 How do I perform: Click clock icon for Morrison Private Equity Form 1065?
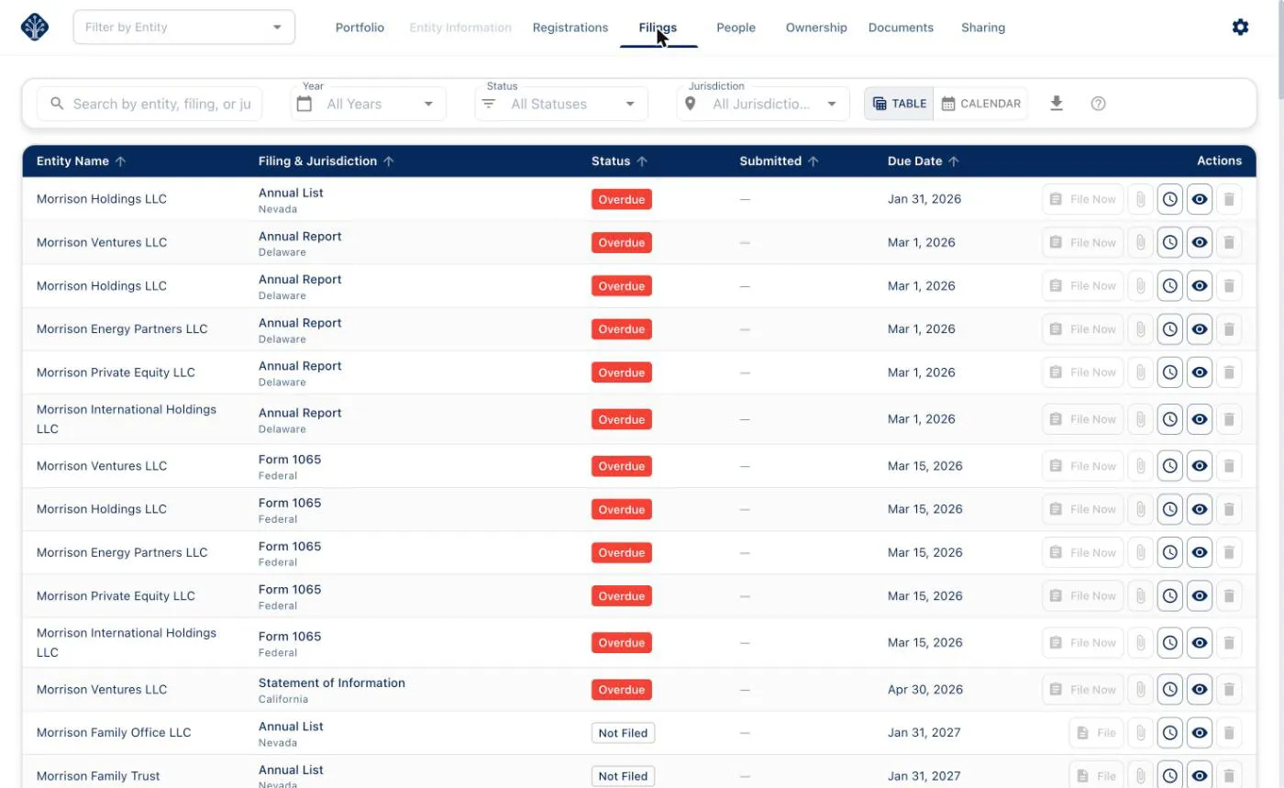coord(1169,596)
